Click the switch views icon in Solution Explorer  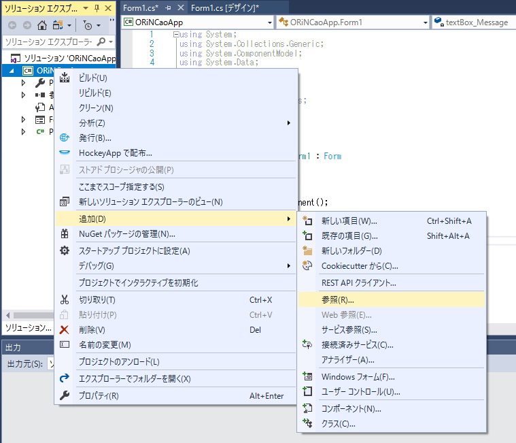[x=58, y=25]
